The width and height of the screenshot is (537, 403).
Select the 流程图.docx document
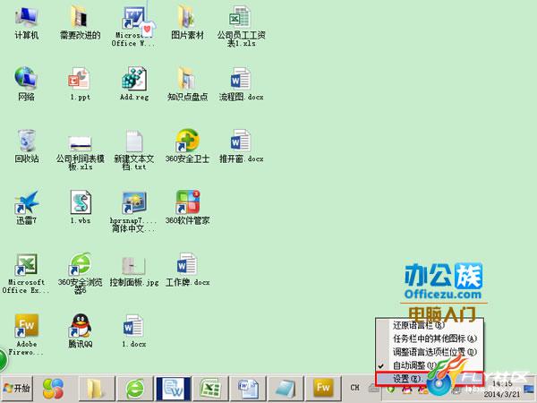click(x=241, y=84)
